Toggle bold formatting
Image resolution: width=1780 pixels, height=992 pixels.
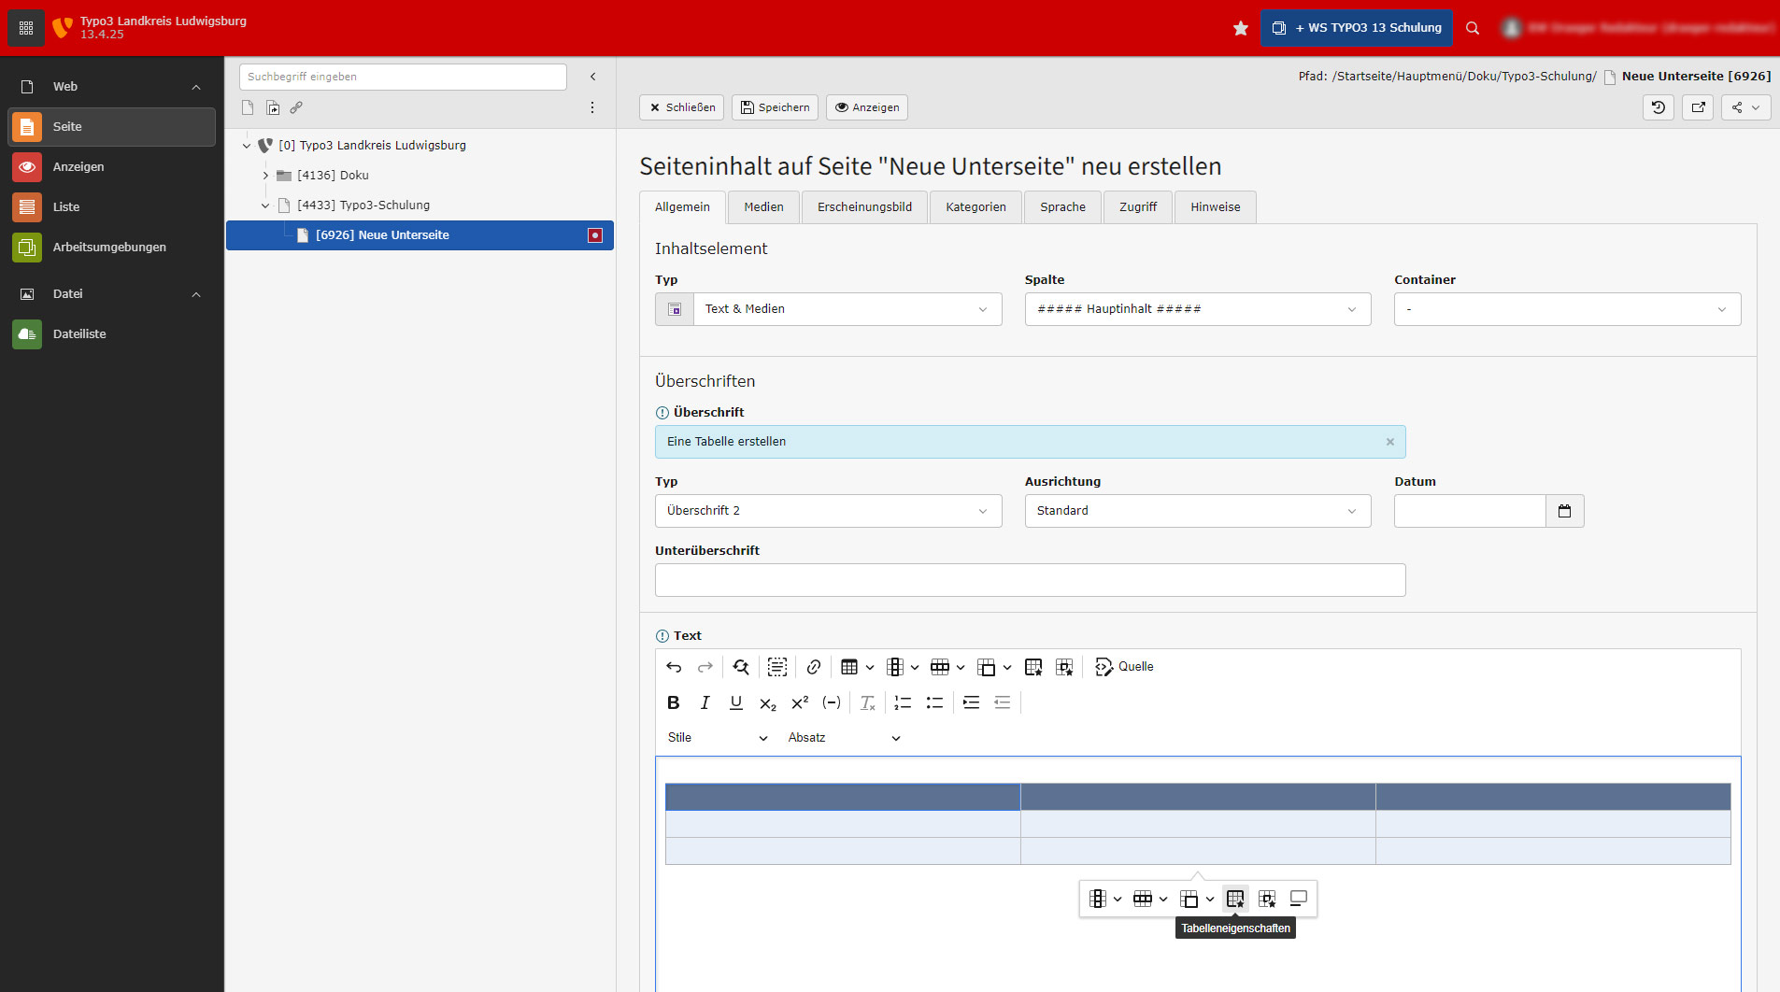point(673,703)
